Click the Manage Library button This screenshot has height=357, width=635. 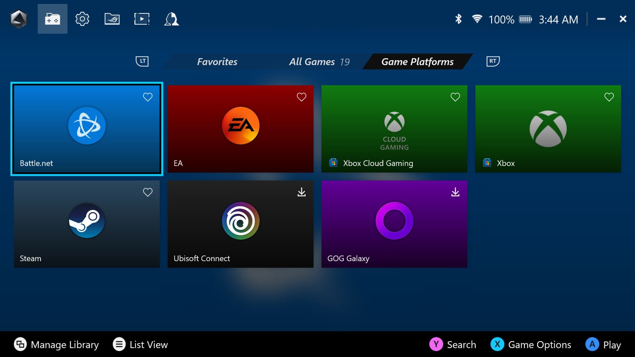56,344
